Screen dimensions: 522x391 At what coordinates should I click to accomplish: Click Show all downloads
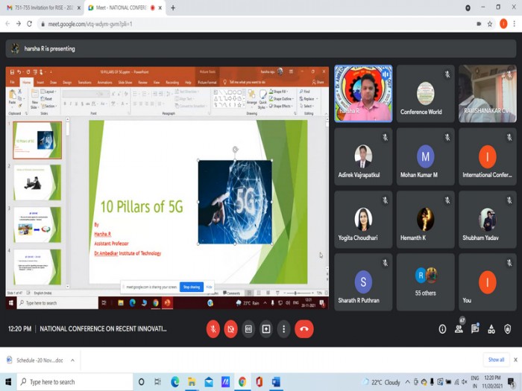[x=496, y=360]
